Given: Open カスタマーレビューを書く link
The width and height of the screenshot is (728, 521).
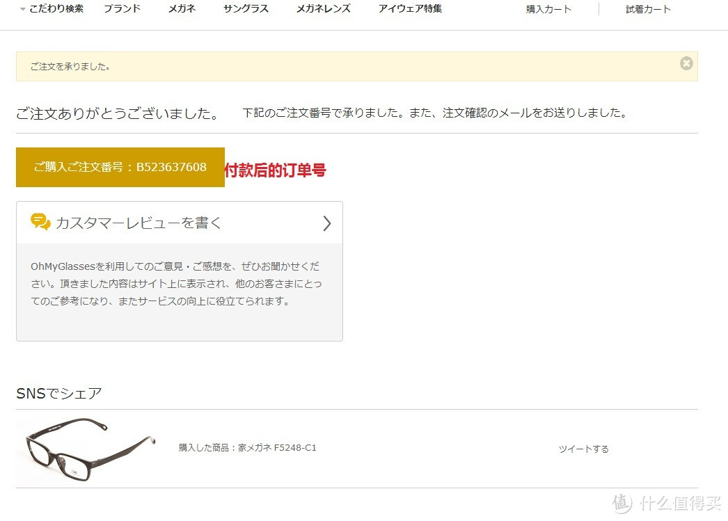Looking at the screenshot, I should pyautogui.click(x=139, y=223).
